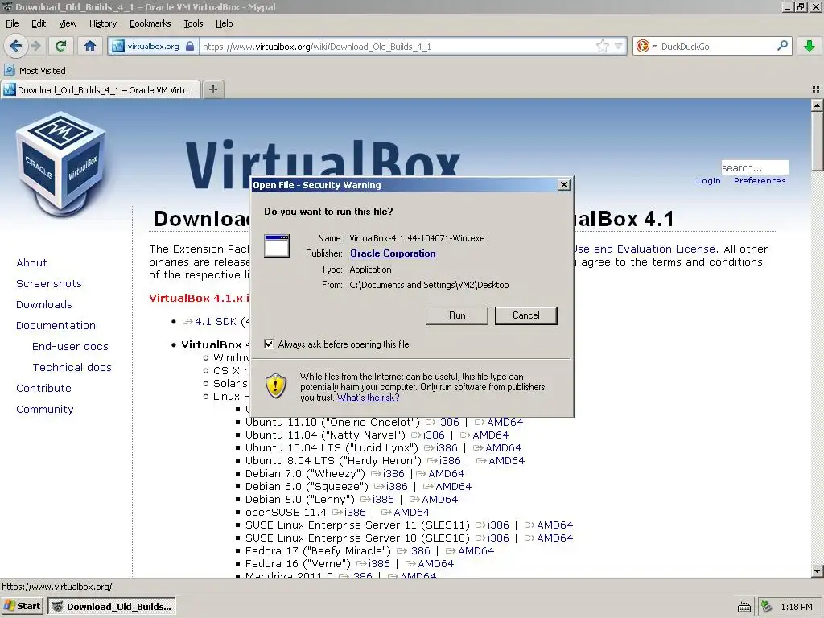Close the Open File Security Warning dialog
The width and height of the screenshot is (824, 618).
coord(564,185)
